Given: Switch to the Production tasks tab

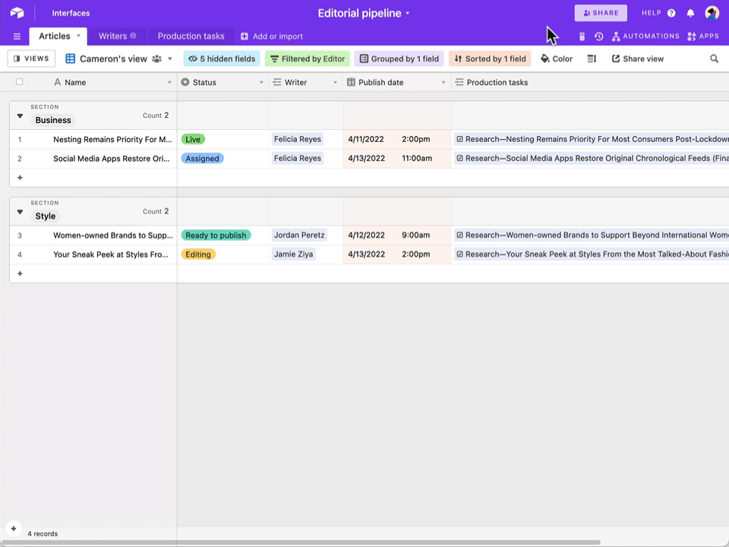Looking at the screenshot, I should [191, 35].
